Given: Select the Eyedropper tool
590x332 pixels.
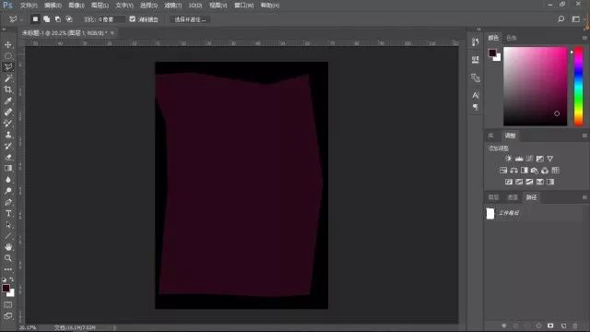Looking at the screenshot, I should [8, 101].
